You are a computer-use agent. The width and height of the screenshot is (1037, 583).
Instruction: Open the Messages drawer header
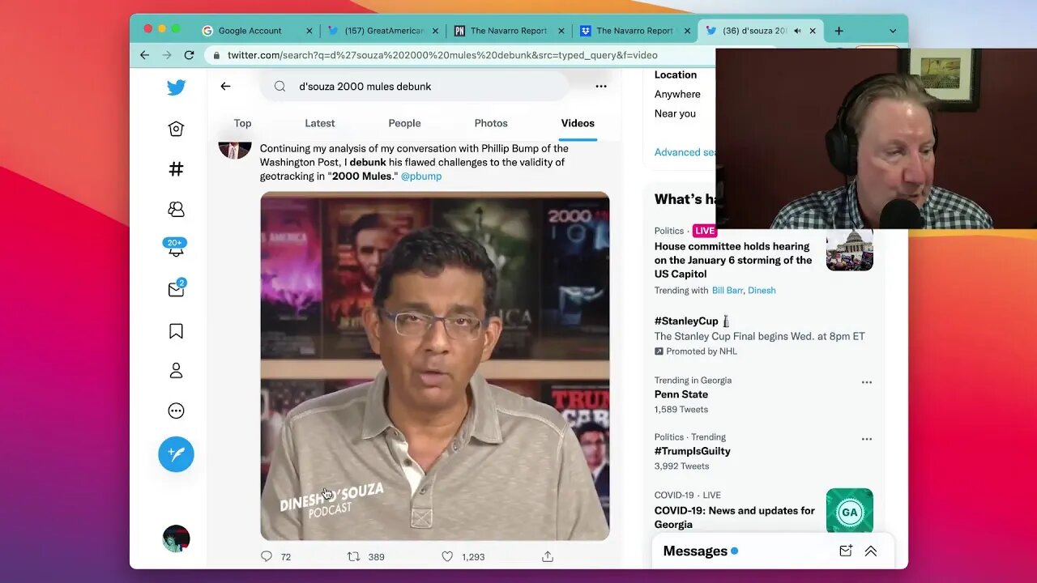click(x=772, y=551)
